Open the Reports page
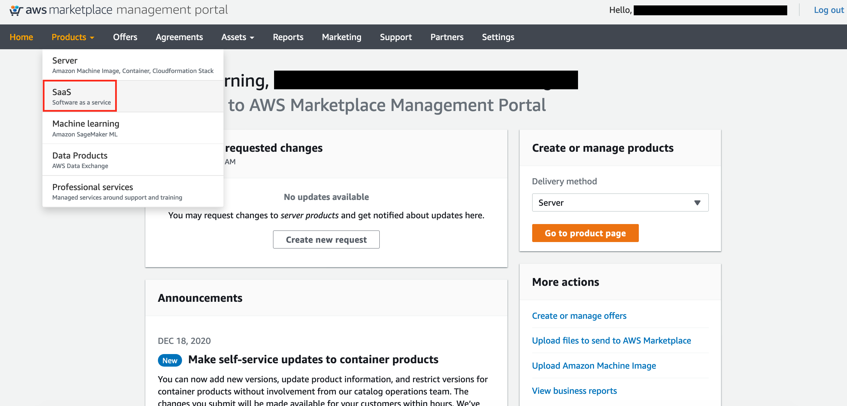This screenshot has height=406, width=847. pos(288,37)
